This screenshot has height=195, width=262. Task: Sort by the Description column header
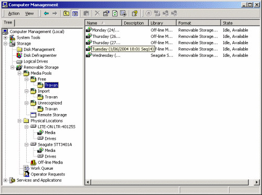[x=135, y=23]
